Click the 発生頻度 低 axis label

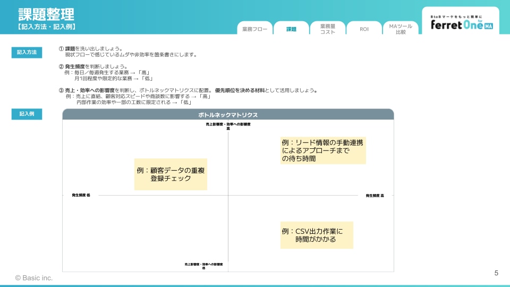(81, 195)
